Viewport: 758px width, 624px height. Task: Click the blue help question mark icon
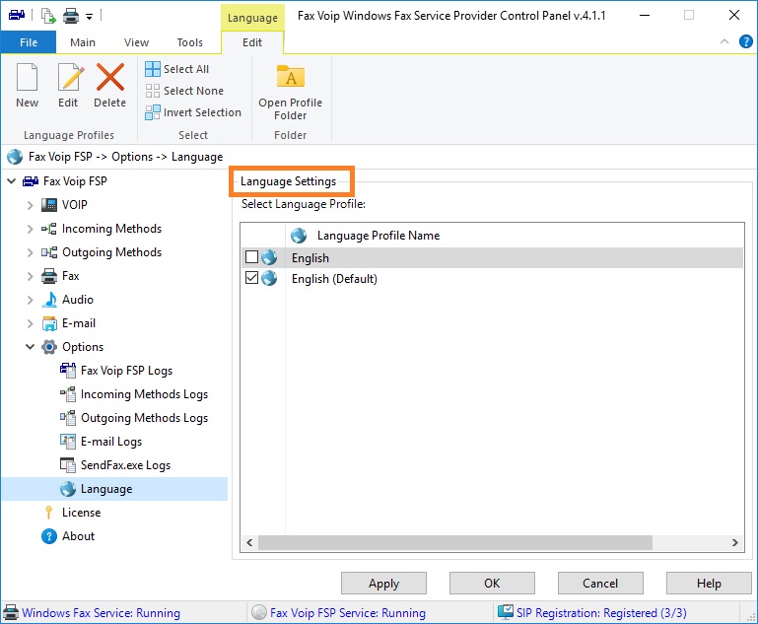[746, 41]
